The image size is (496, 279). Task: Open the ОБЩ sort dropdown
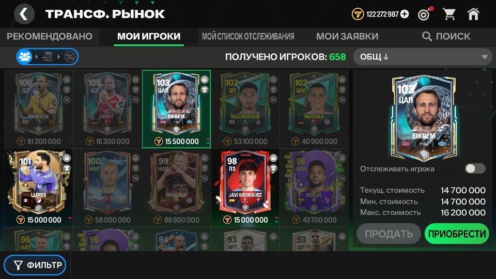coord(423,57)
